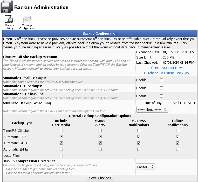
Task: Open the Time of Day dropdown
Action: coord(152,109)
